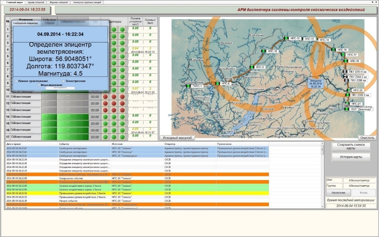Switch to the "Главный экран" tab
The width and height of the screenshot is (379, 237).
coord(15,3)
